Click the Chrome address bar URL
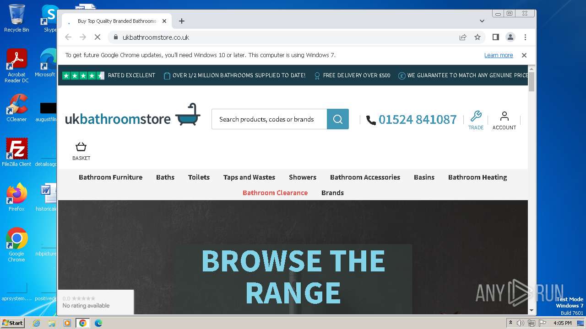 [156, 37]
